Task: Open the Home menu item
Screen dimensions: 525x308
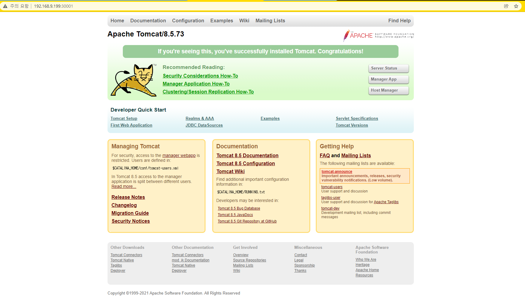Action: [117, 21]
